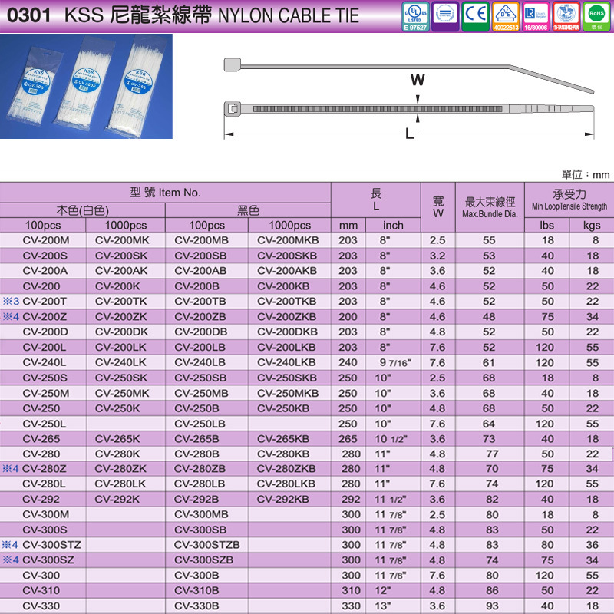This screenshot has width=614, height=614.
Task: Click the W width label in the diagram
Action: coord(418,80)
